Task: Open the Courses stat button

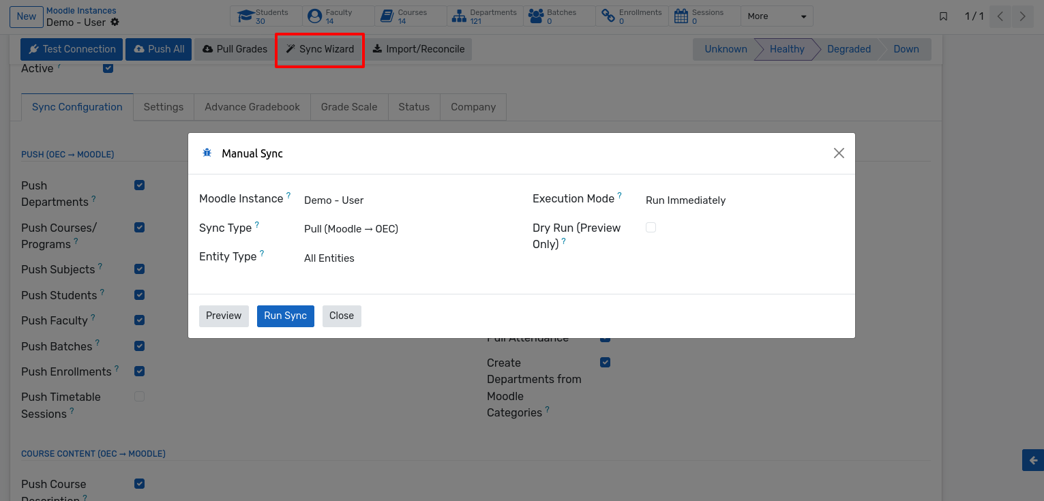Action: tap(411, 16)
